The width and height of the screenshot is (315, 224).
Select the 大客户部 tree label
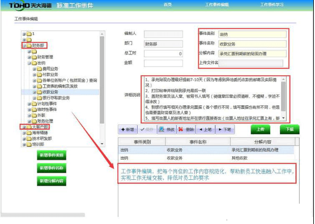pyautogui.click(x=40, y=127)
